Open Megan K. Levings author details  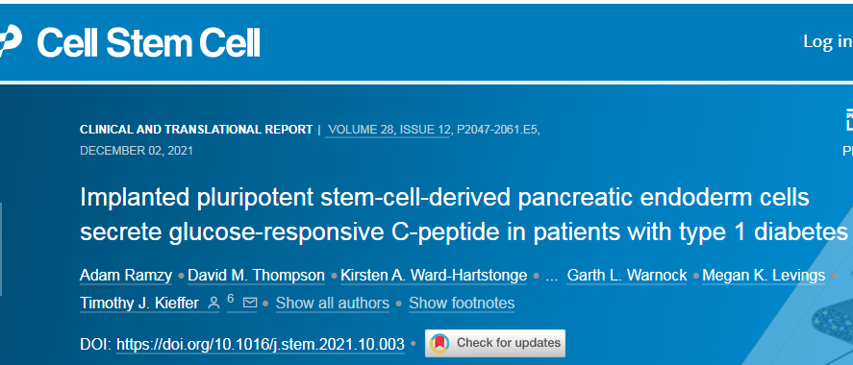764,276
